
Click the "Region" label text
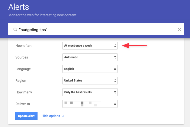[21, 81]
